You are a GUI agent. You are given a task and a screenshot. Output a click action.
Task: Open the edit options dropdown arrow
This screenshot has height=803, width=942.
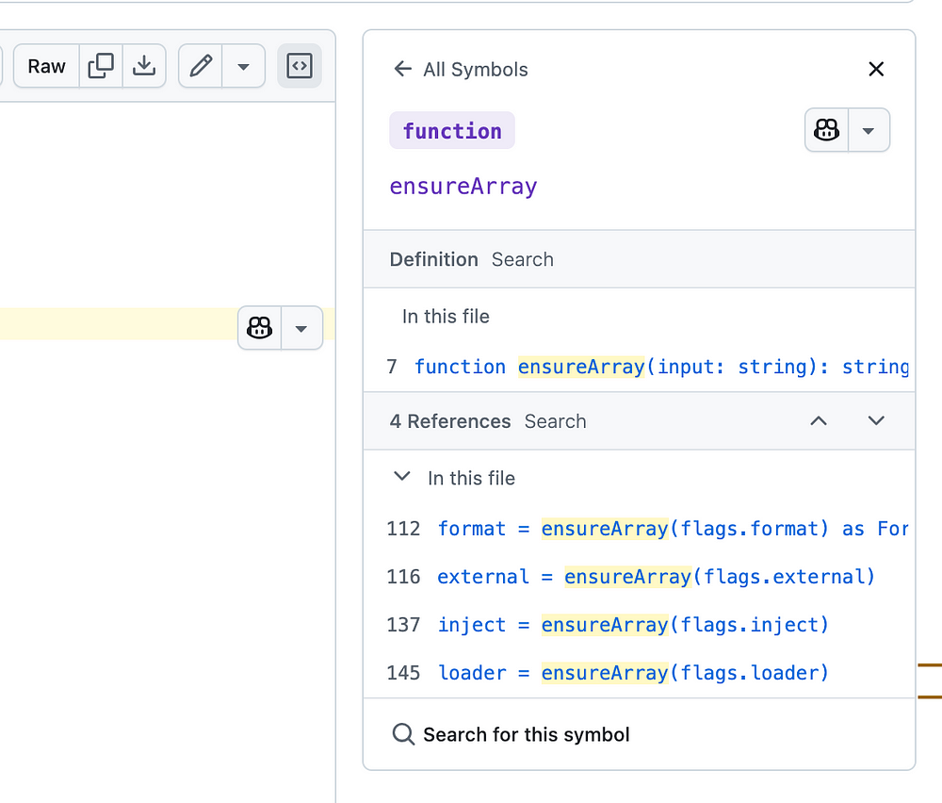(243, 66)
